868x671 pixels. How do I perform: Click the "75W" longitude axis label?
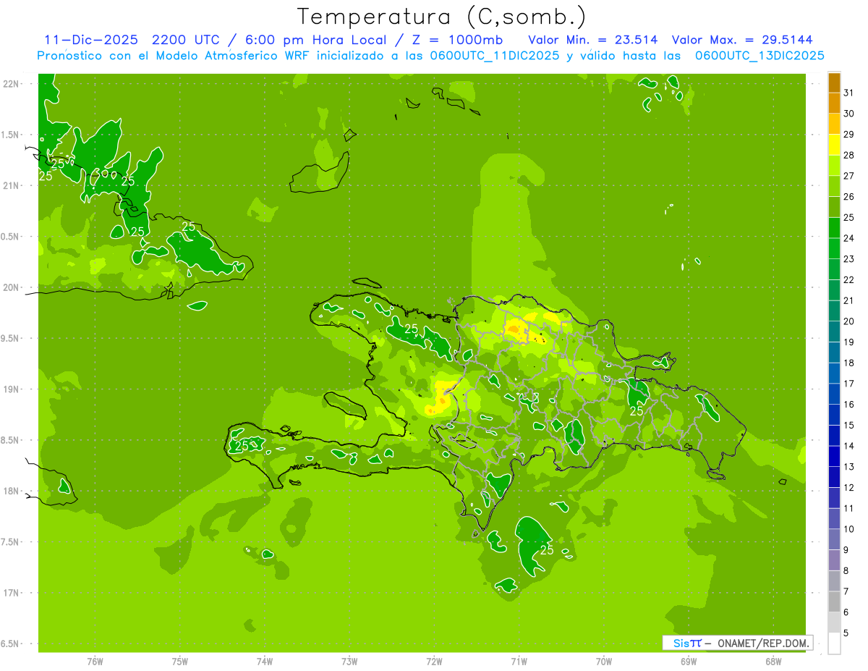180,662
